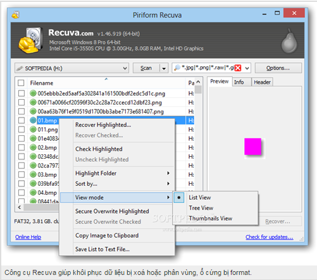Check the box for 005ebbb2 png file
This screenshot has width=317, height=280.
point(22,94)
